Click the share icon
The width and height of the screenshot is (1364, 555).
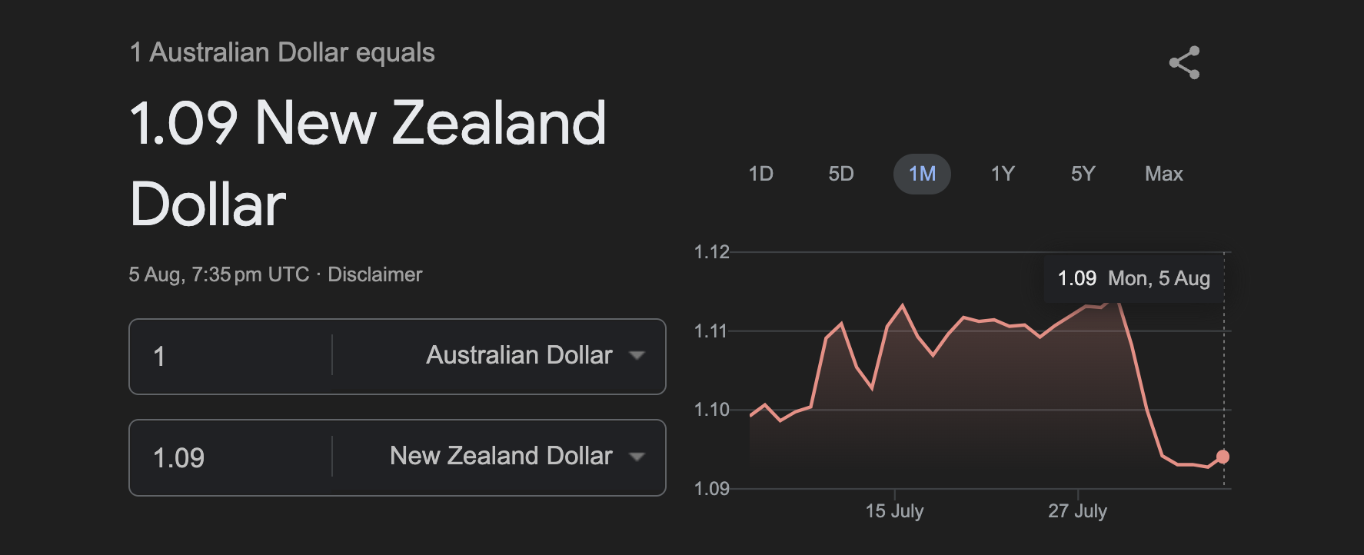(x=1184, y=62)
